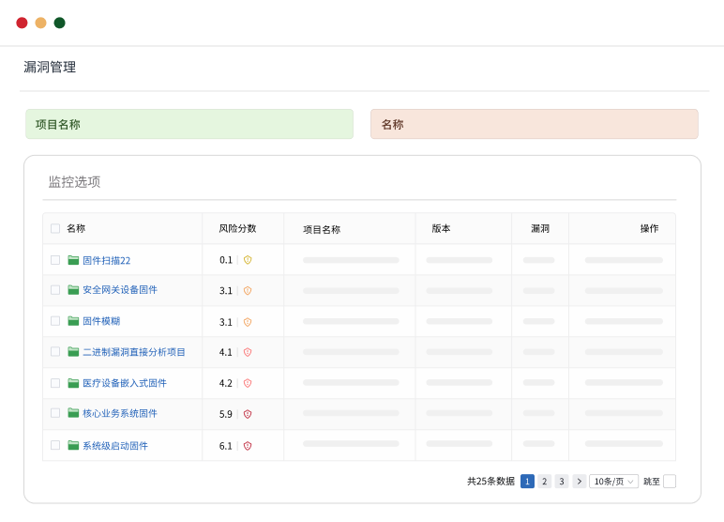
Task: Click the shield icon next to score 4.1
Action: point(248,352)
